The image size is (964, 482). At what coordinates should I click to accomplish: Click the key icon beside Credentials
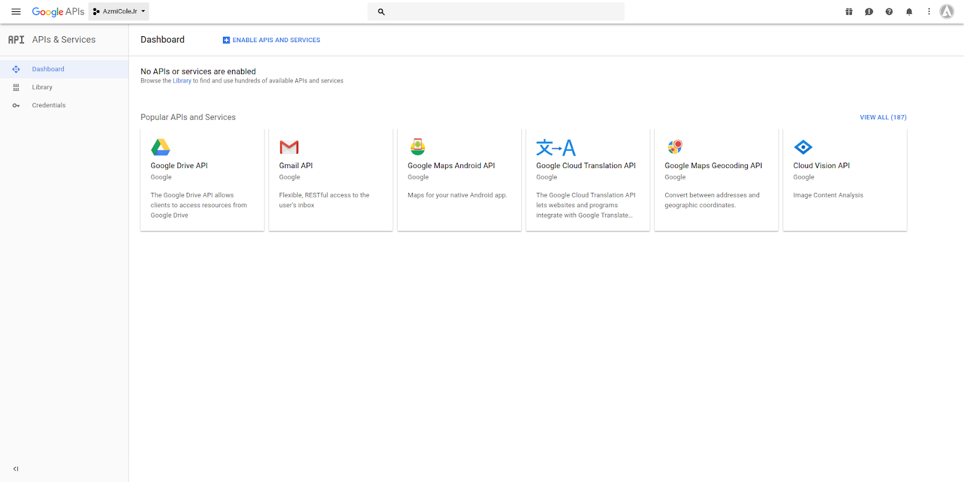pyautogui.click(x=16, y=105)
